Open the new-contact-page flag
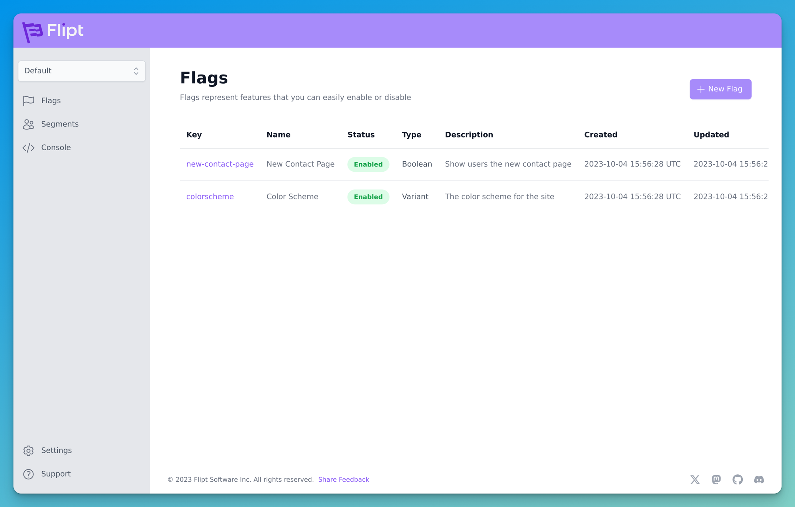Screen dimensions: 795x507 (x=220, y=164)
